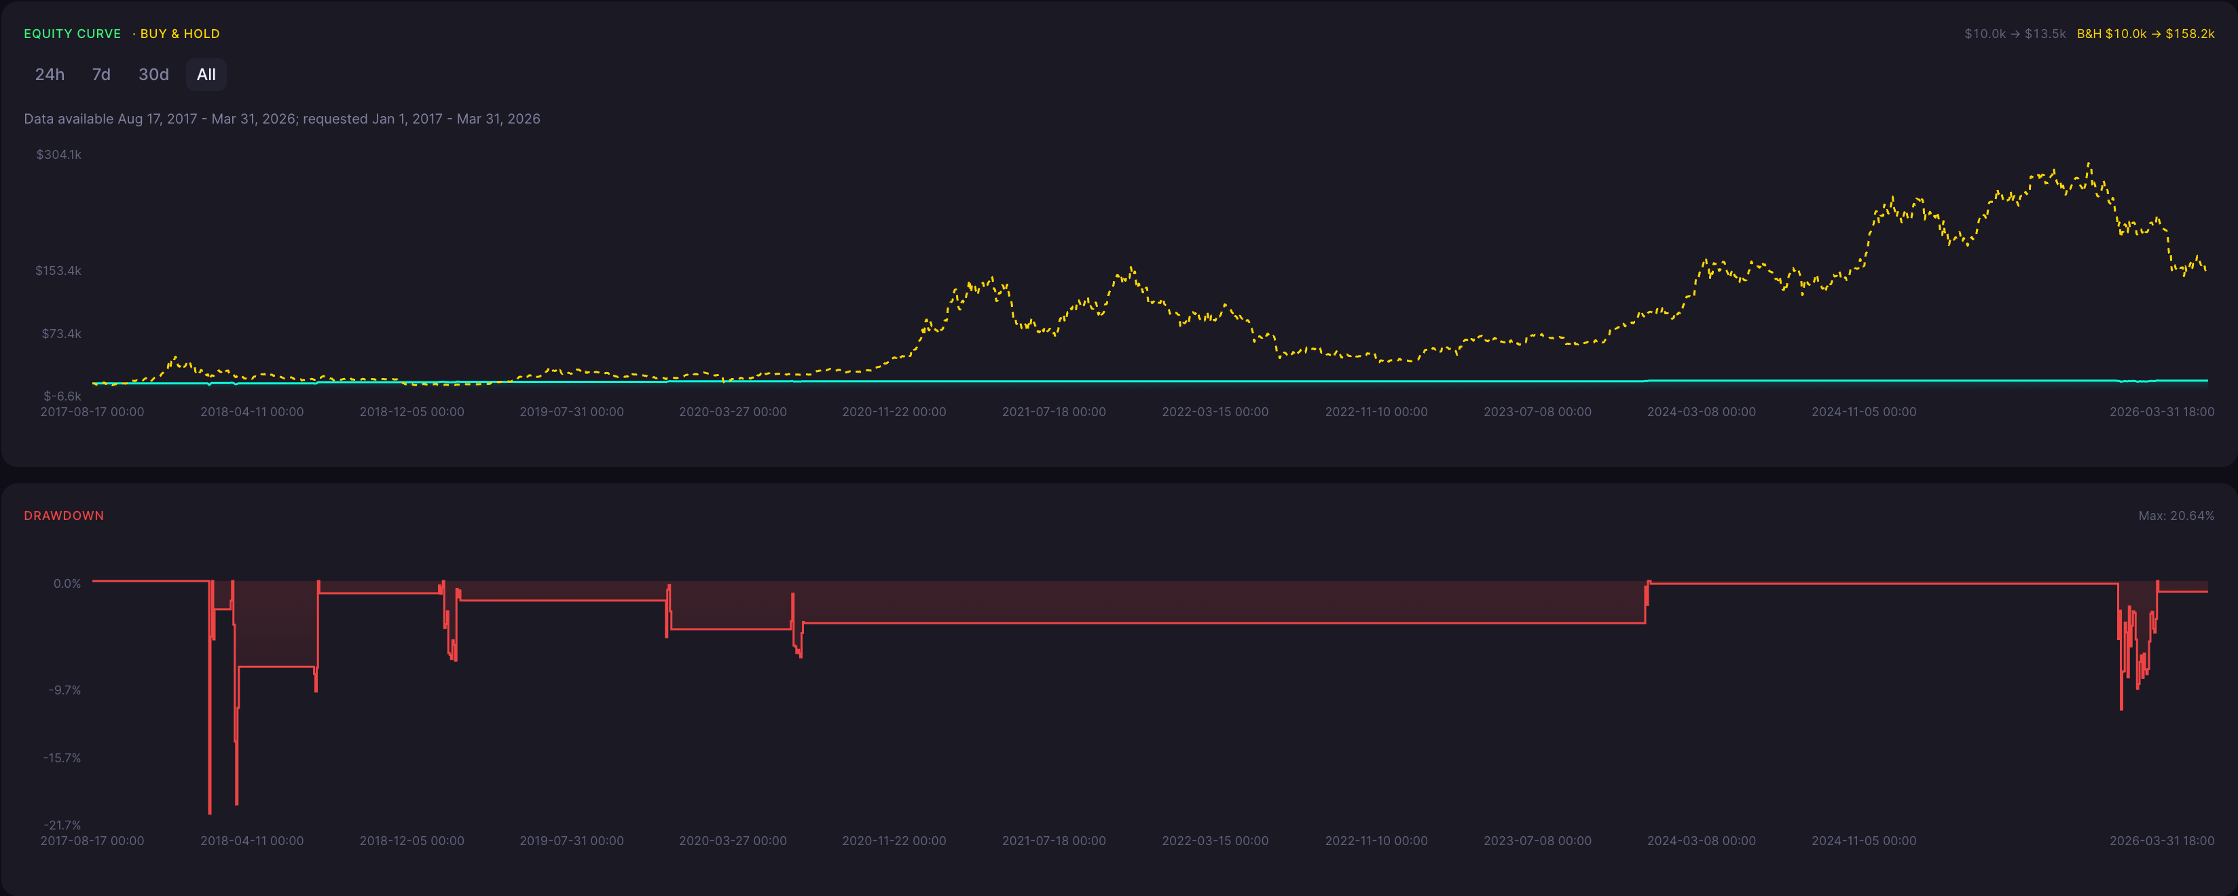Screen dimensions: 2238x896
Task: Click drawdown chart 2024-11-05 00:00 date label
Action: pos(1864,840)
